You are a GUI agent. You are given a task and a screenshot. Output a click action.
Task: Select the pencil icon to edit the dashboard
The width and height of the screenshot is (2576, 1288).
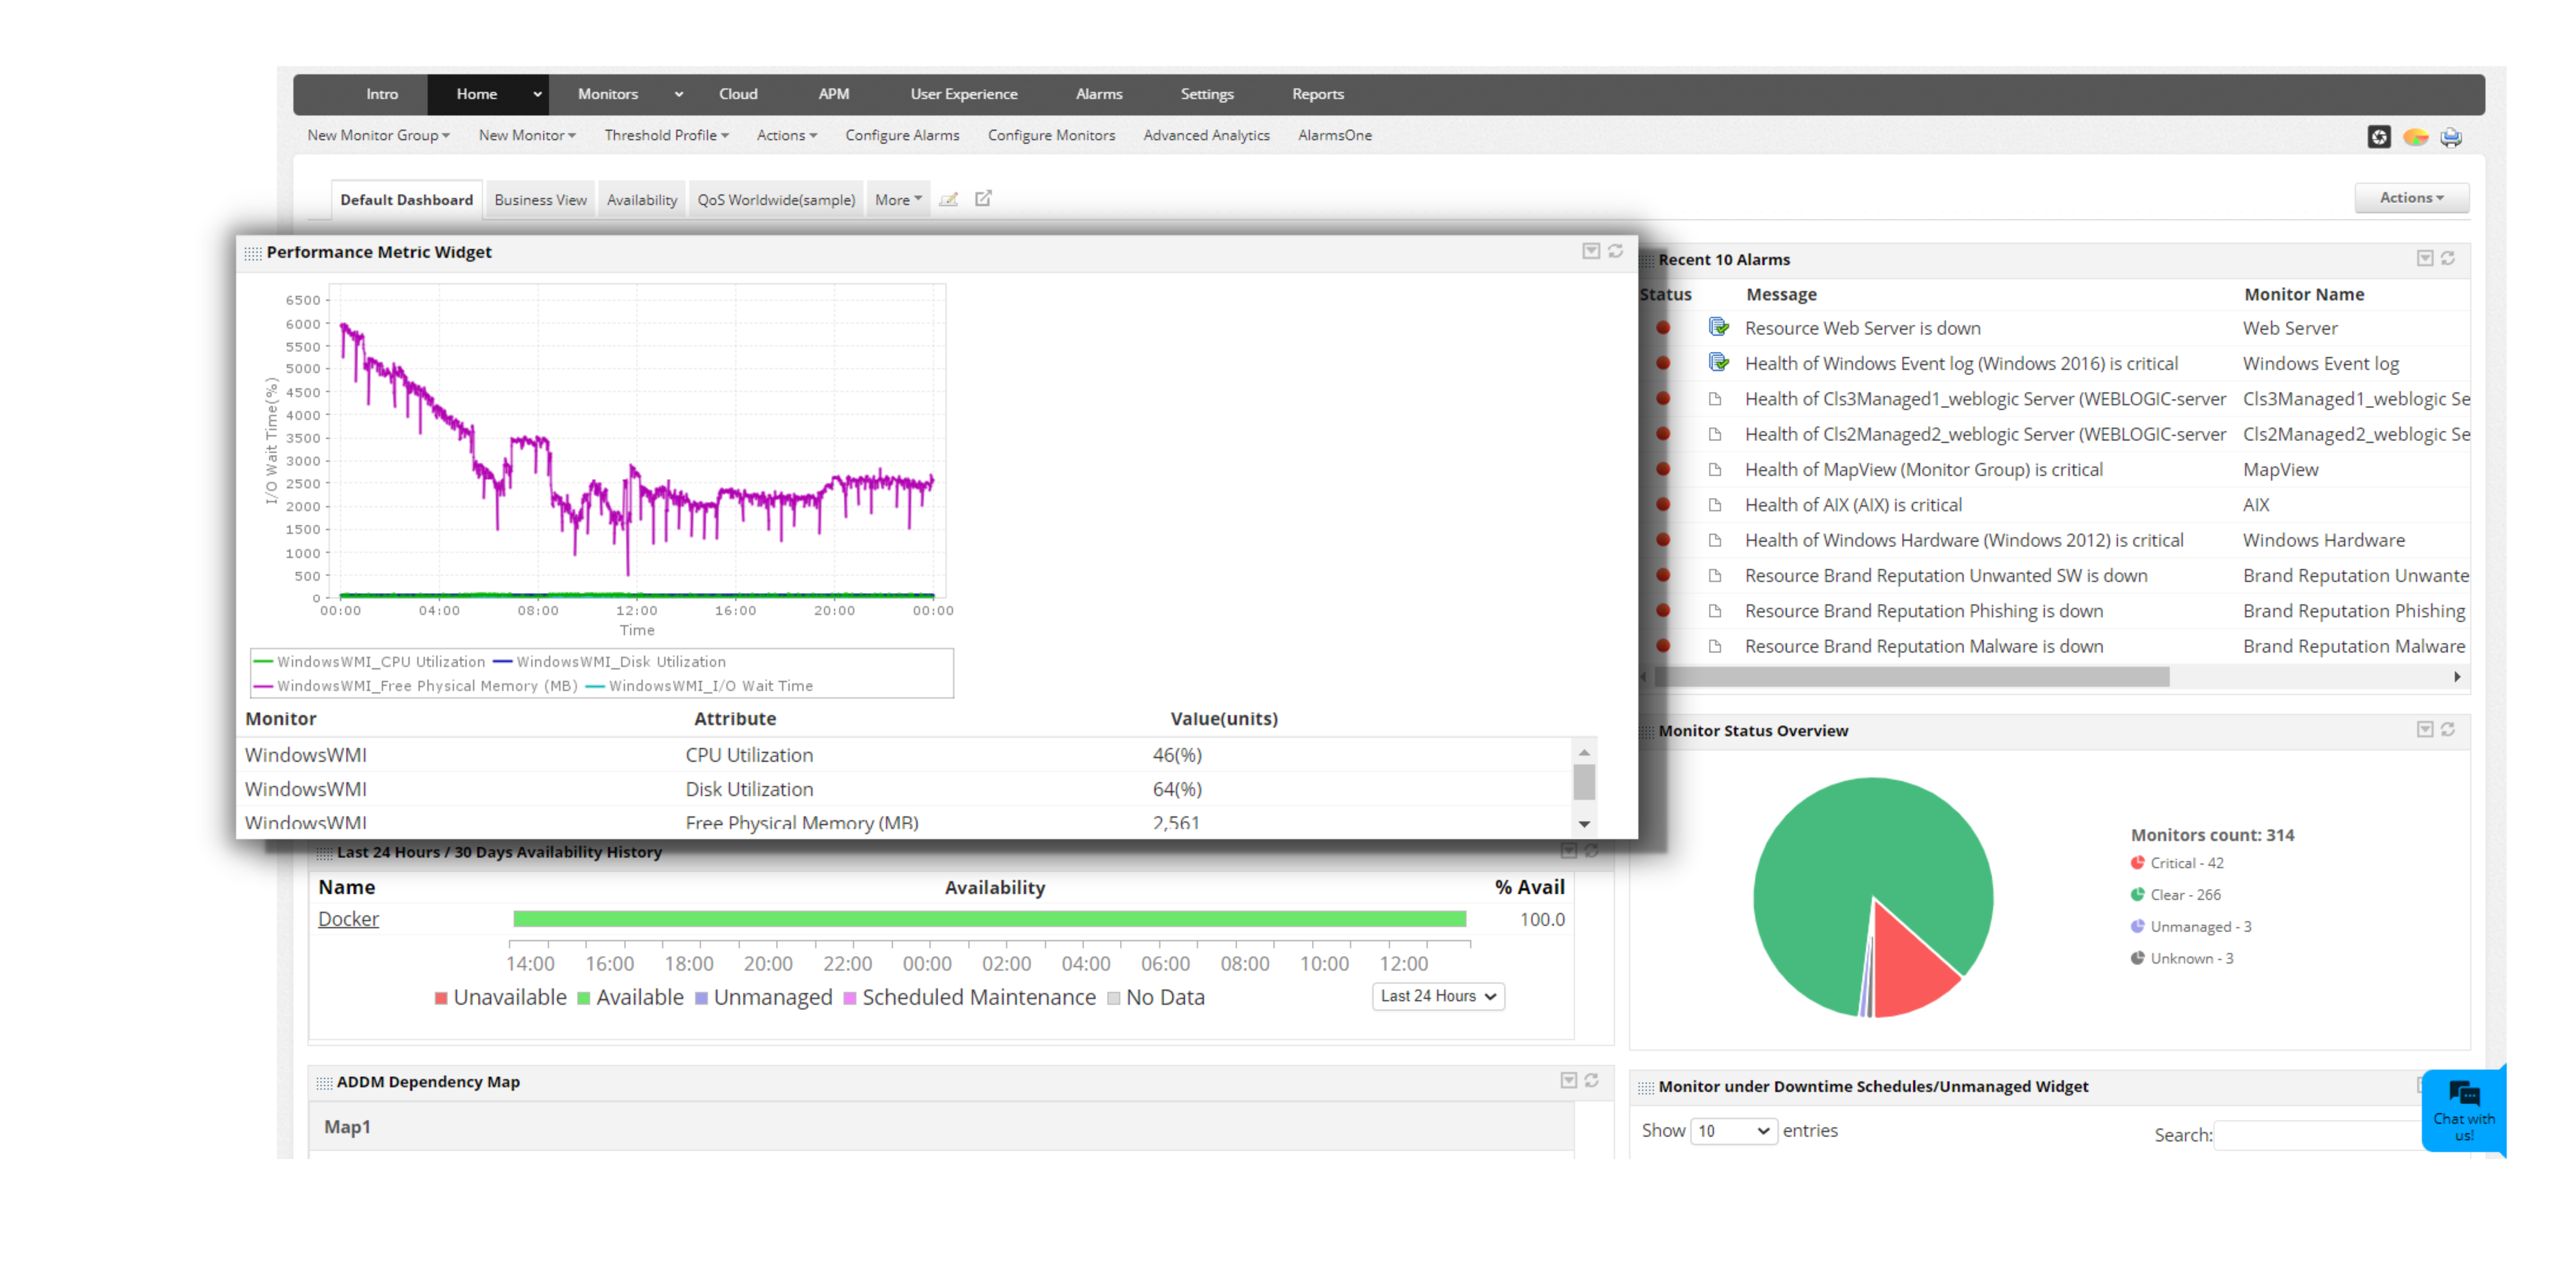(x=948, y=199)
